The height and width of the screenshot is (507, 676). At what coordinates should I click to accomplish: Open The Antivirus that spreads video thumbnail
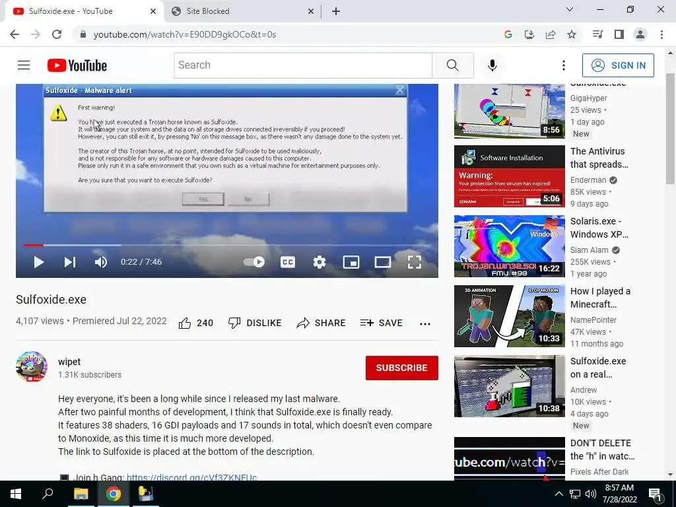point(509,176)
